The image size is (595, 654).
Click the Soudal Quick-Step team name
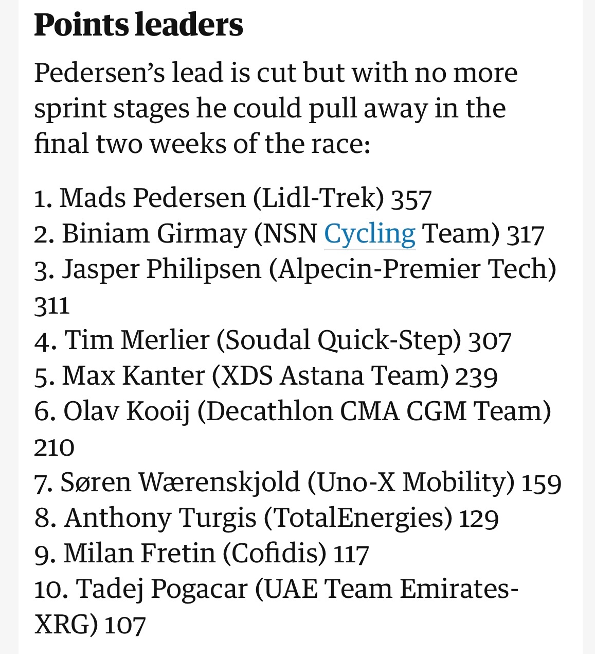point(338,340)
